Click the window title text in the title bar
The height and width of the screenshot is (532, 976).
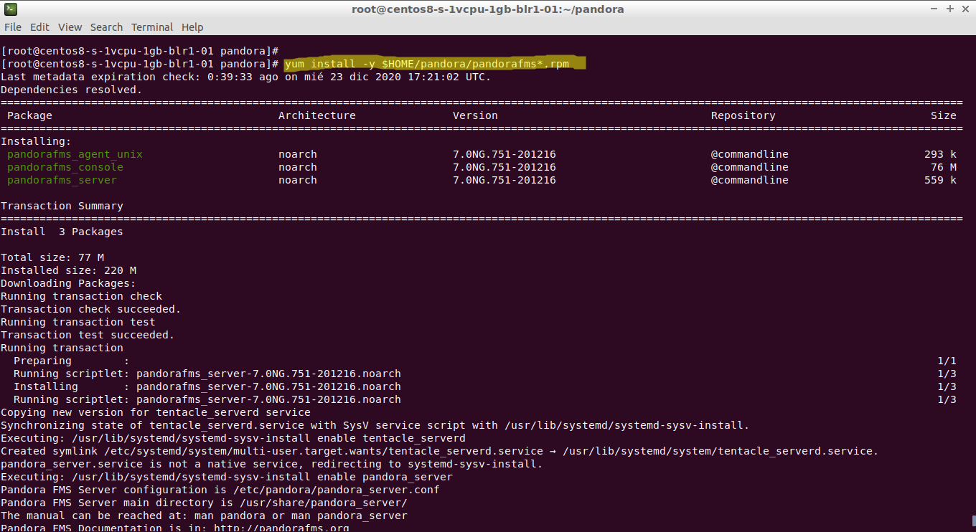487,9
